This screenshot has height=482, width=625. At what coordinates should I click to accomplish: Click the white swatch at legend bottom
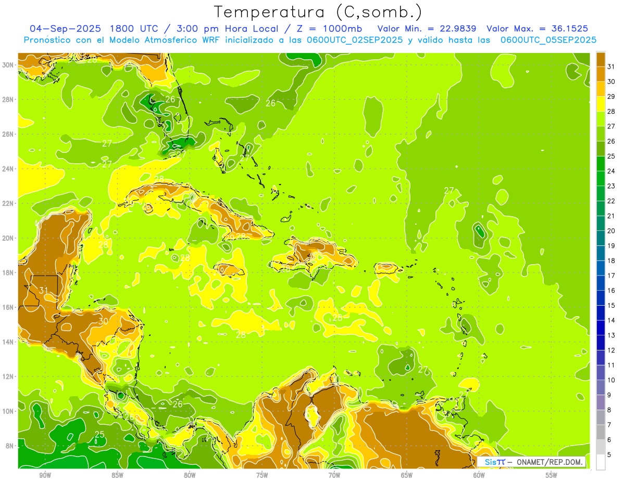coord(601,462)
